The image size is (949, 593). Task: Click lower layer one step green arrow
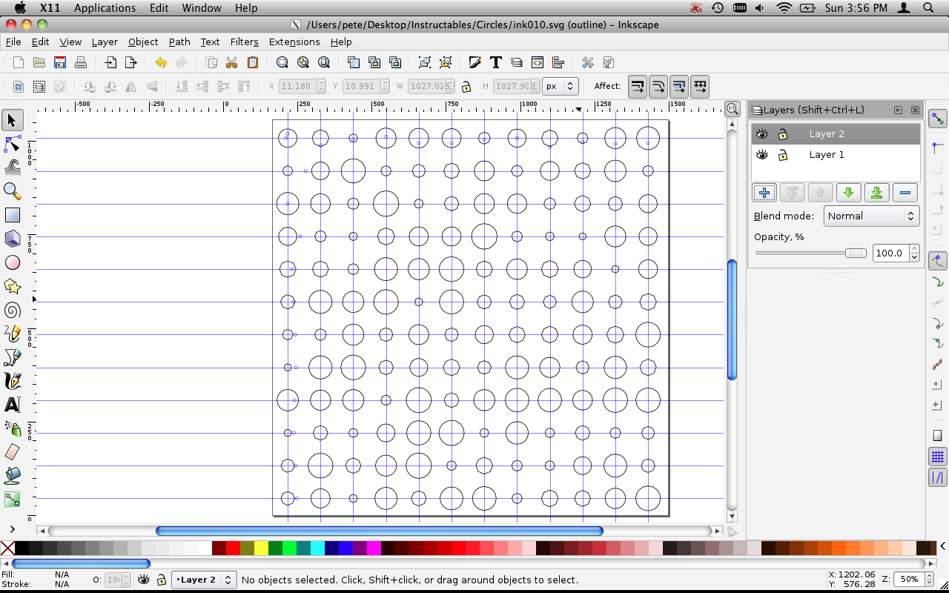click(x=848, y=193)
